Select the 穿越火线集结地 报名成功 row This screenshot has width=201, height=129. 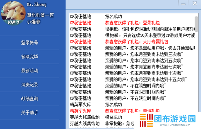(102, 117)
